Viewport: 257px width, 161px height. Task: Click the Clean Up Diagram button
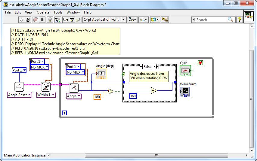[x=165, y=20]
